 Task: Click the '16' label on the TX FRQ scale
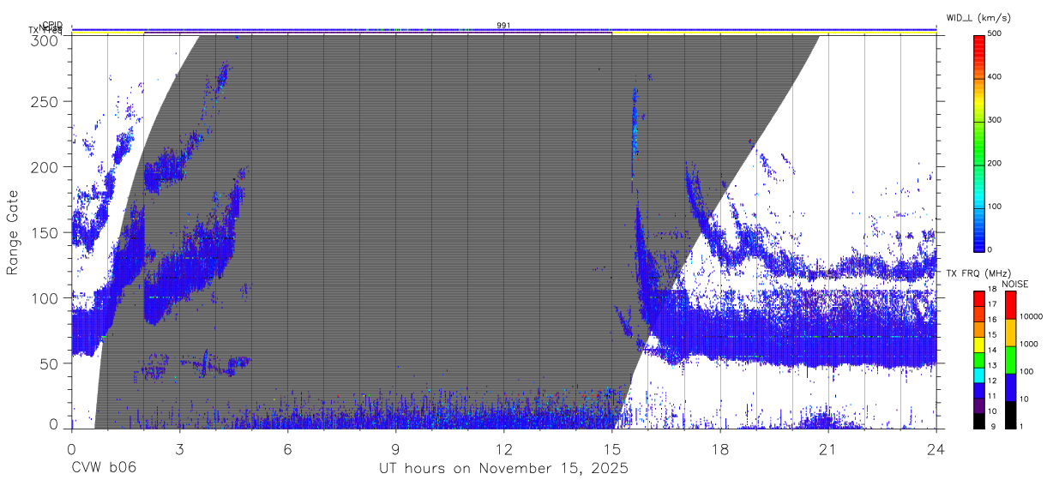pos(992,320)
